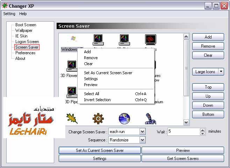Select the blue globe screen saver icon
The width and height of the screenshot is (230, 168).
click(124, 118)
